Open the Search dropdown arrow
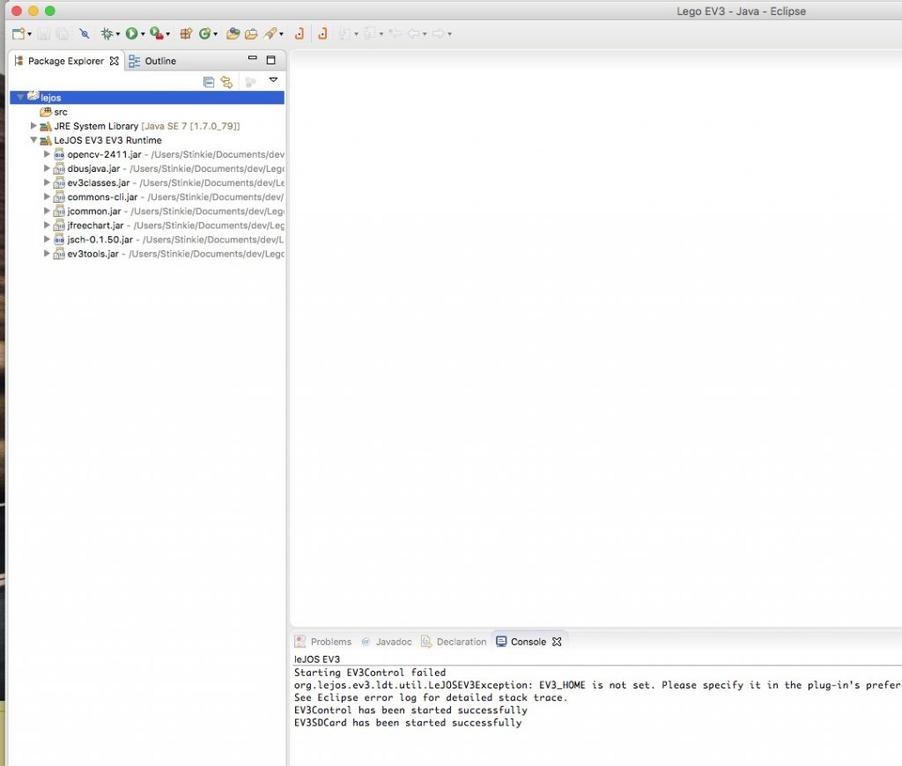The image size is (902, 766). (x=281, y=34)
